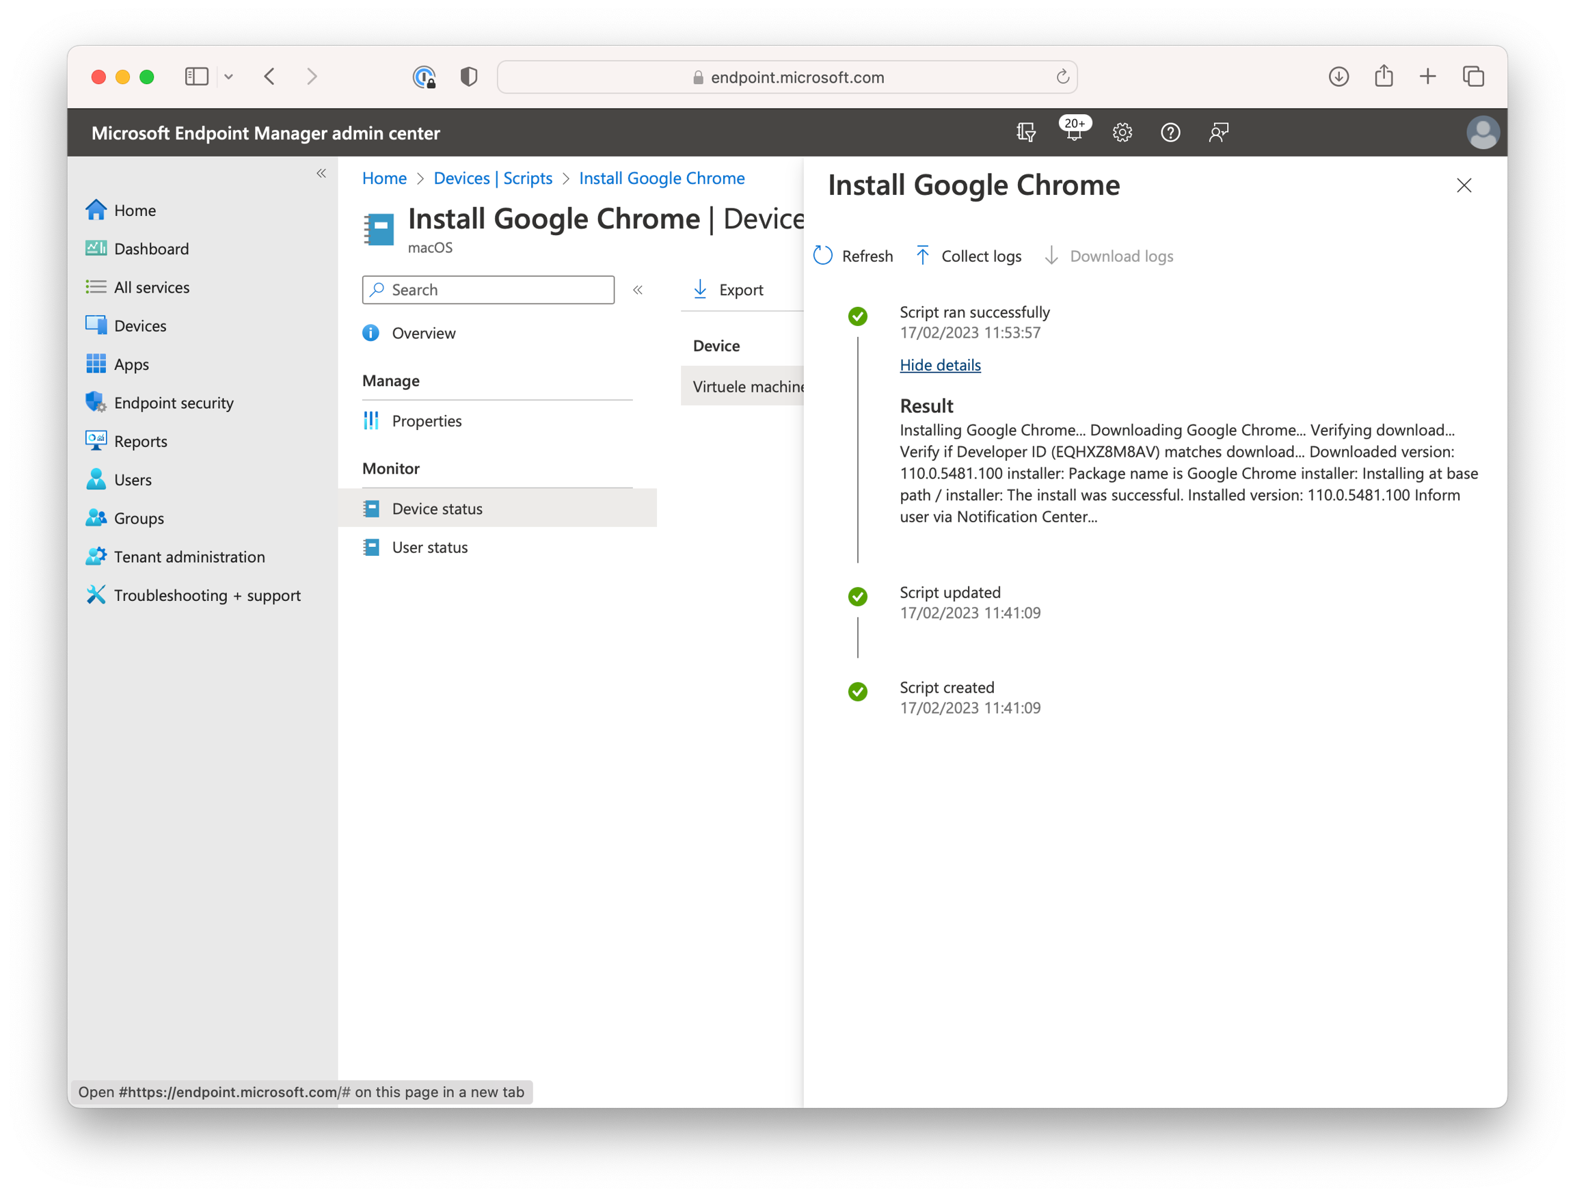Close the Install Google Chrome details pane
The height and width of the screenshot is (1197, 1575).
click(x=1464, y=185)
